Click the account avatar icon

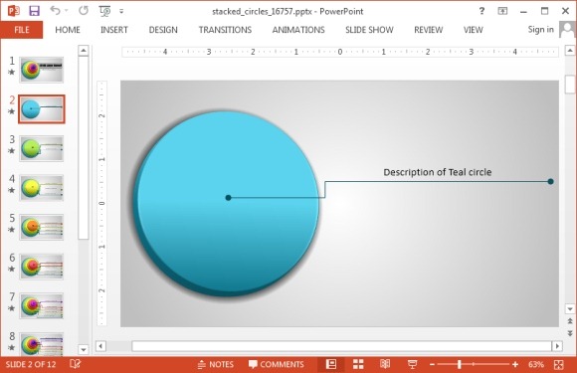(567, 30)
